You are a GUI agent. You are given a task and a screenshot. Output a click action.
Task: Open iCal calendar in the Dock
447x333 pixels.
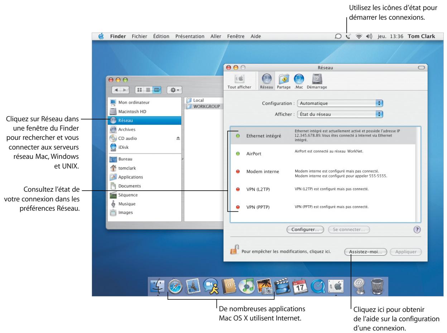click(x=300, y=286)
